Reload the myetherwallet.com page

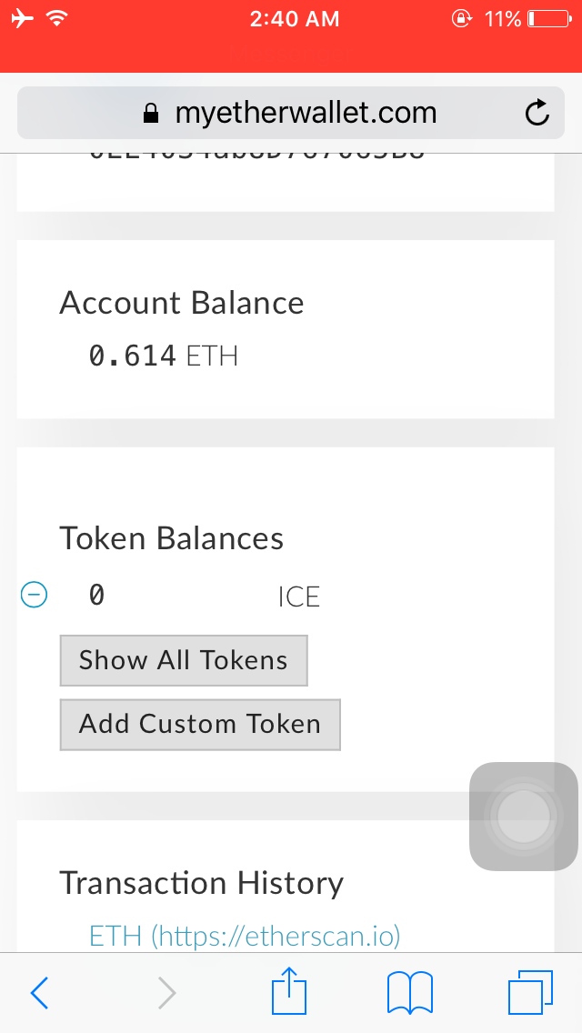[537, 113]
